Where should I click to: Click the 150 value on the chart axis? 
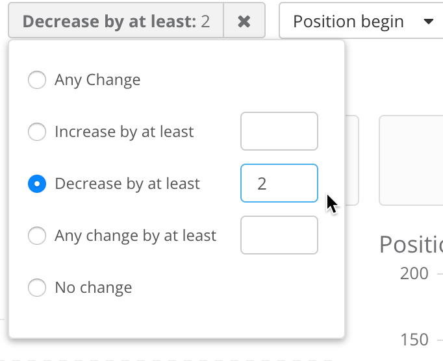[414, 340]
